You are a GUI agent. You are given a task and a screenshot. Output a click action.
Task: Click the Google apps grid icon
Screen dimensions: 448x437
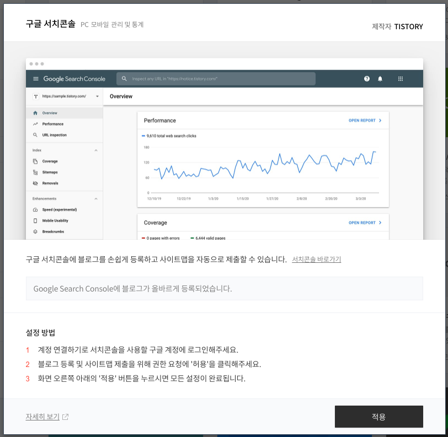coord(401,79)
